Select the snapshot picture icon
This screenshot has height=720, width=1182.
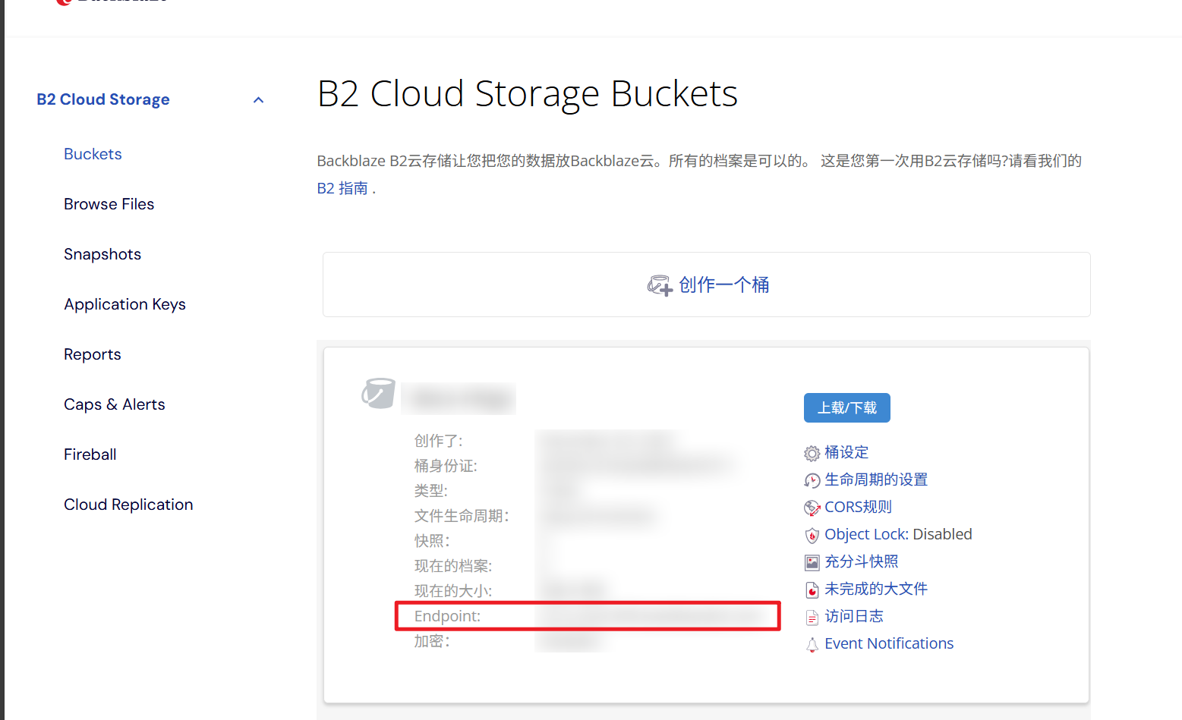point(812,561)
